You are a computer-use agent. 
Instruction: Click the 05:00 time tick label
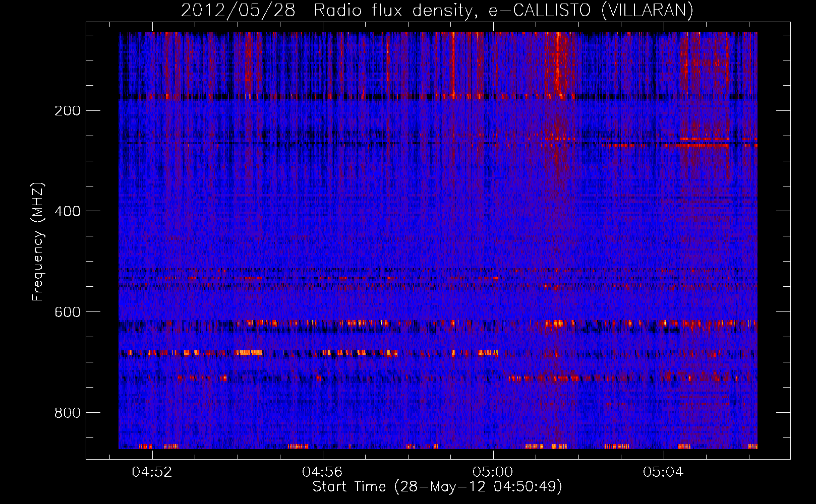click(493, 472)
